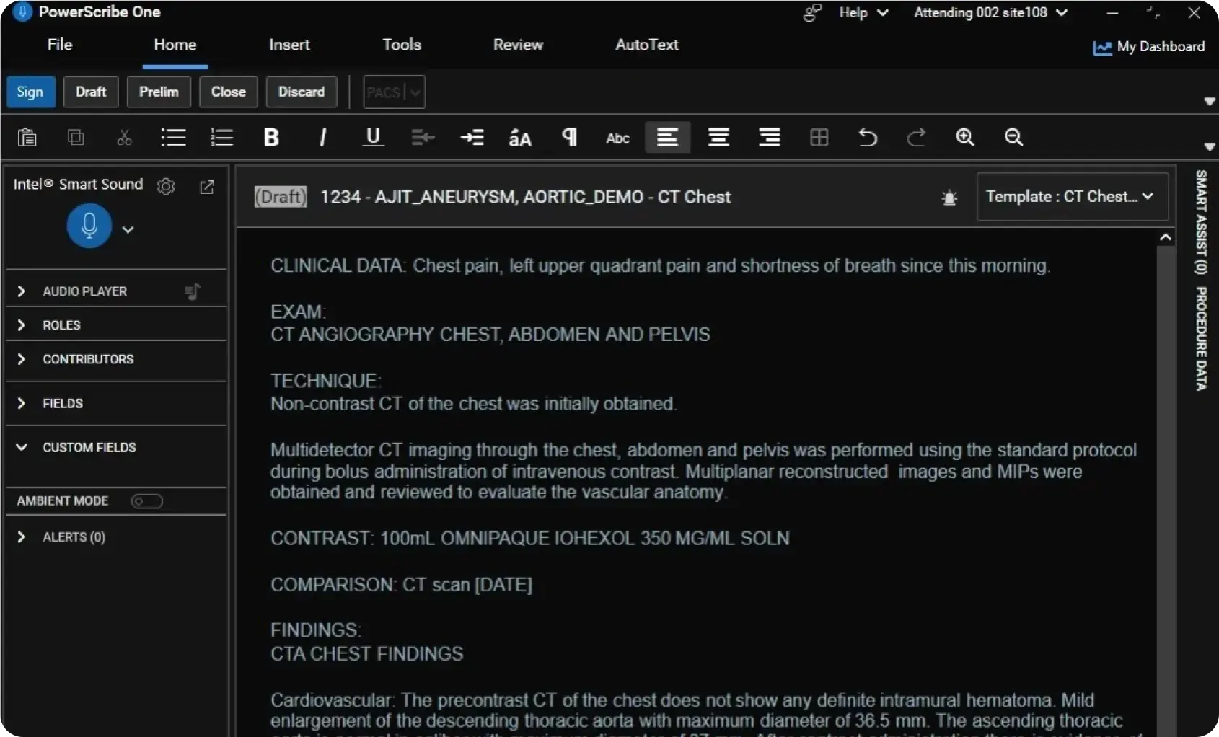This screenshot has width=1219, height=737.
Task: Expand the formatting toolbar overflow arrow
Action: [x=1210, y=147]
